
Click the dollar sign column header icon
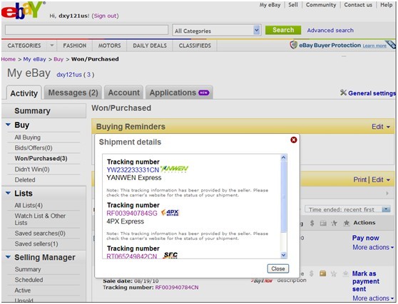pos(312,223)
